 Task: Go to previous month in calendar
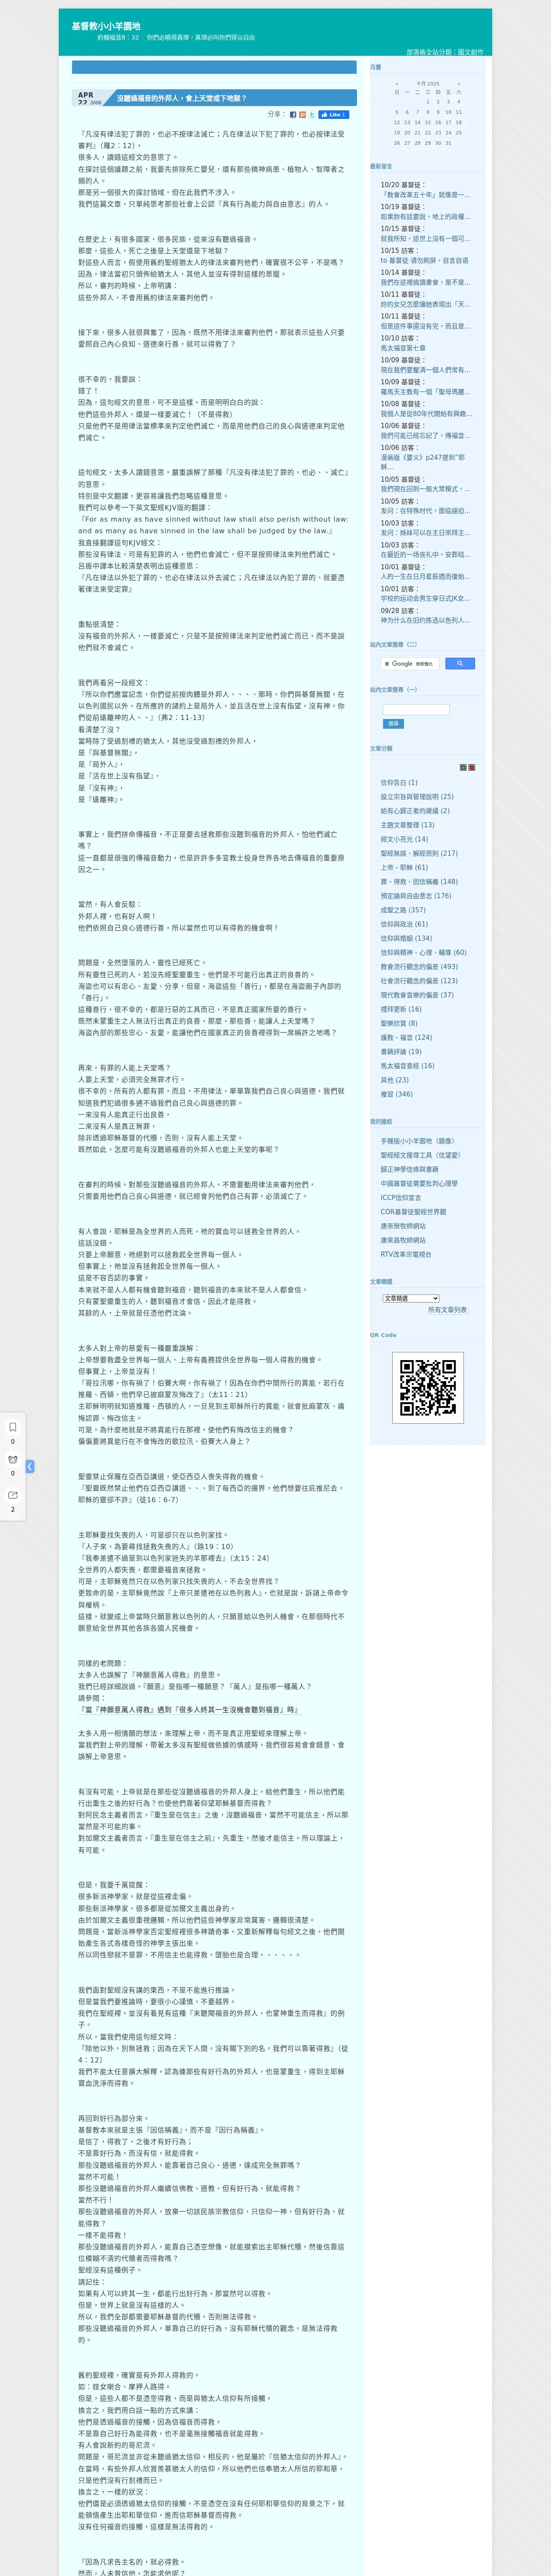(397, 84)
